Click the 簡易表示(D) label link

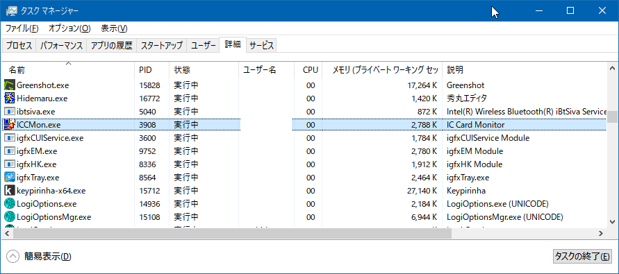point(48,257)
